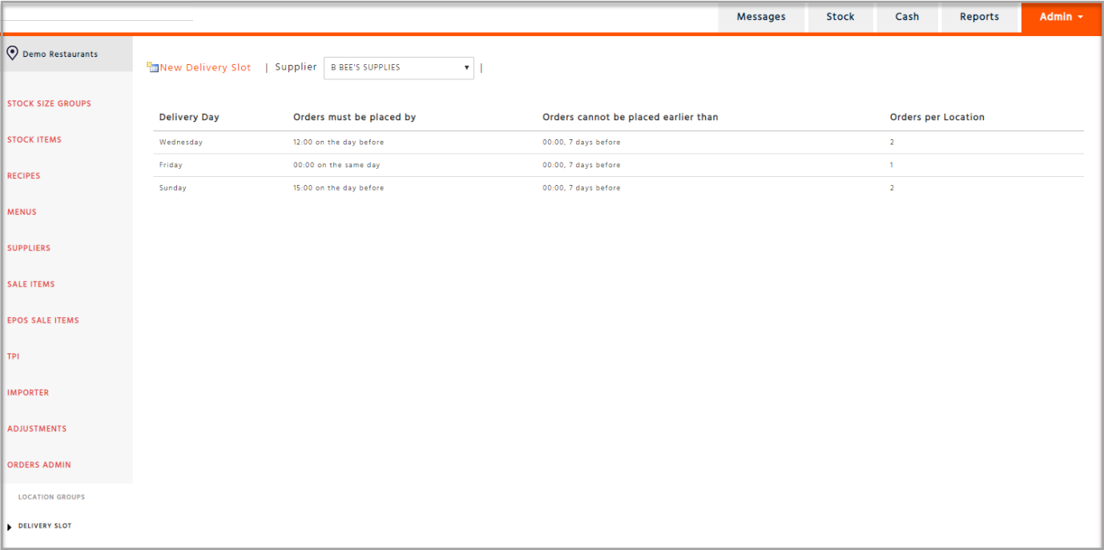Open Adjustments in the sidebar

(37, 428)
